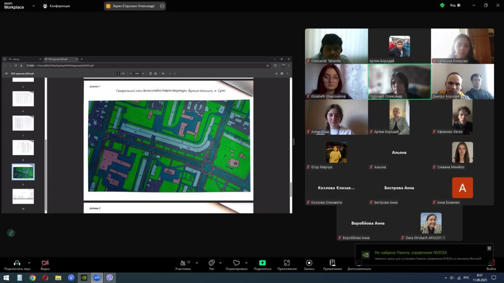The width and height of the screenshot is (504, 283).
Task: Select Аліна Оліда video tile
Action: pyautogui.click(x=337, y=117)
